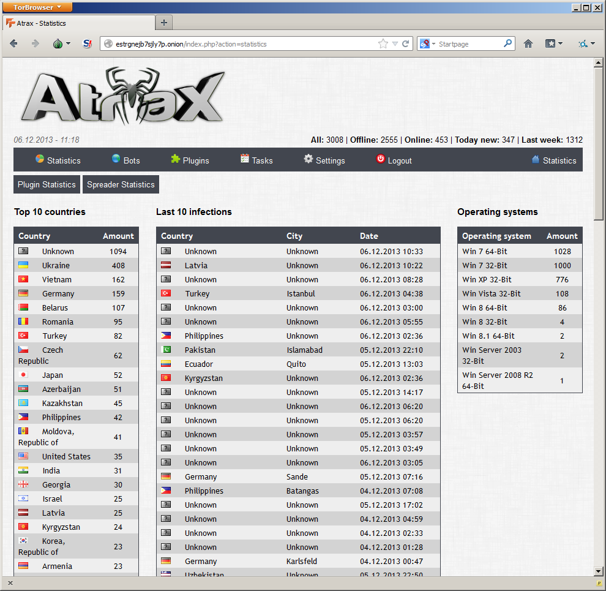
Task: Select the Plugin Statistics tab
Action: 47,184
